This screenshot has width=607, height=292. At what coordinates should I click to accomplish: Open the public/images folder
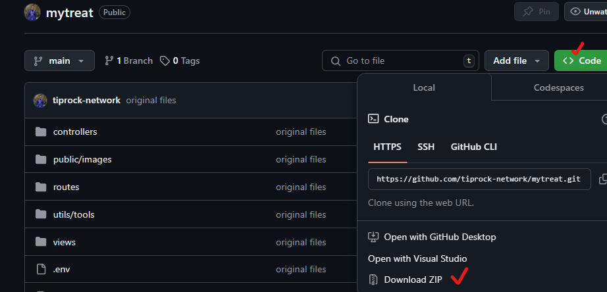[82, 159]
